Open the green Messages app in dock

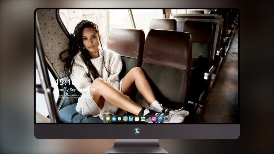108,119
